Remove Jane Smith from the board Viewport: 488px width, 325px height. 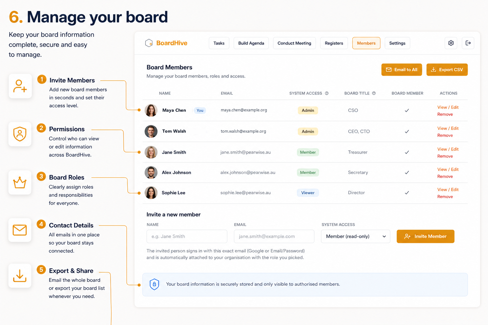(x=445, y=156)
